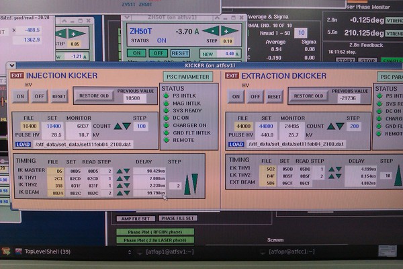The width and height of the screenshot is (403, 269).
Task: Select the Injection Kicker STEP field 100
Action: [x=141, y=126]
